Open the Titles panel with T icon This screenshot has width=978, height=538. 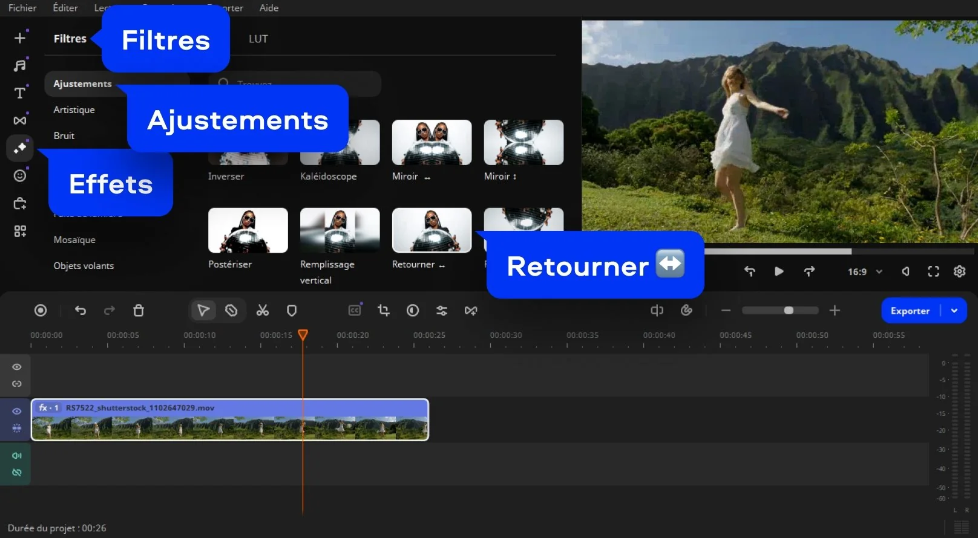20,93
